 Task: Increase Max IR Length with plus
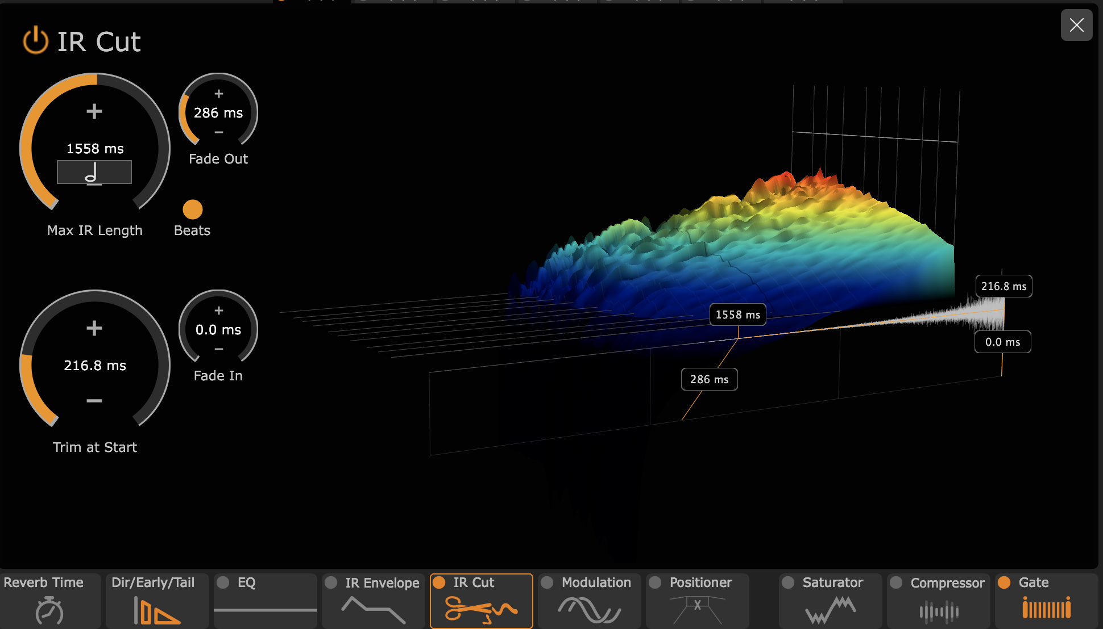pyautogui.click(x=94, y=111)
